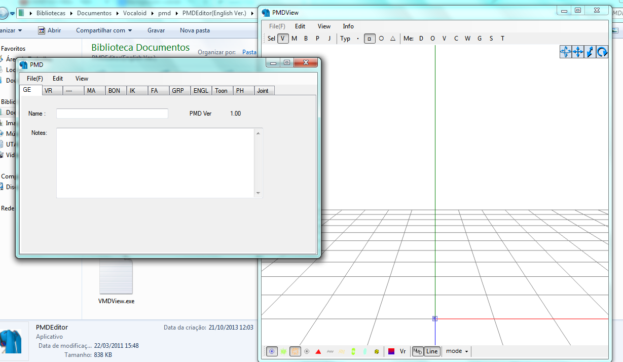Screen dimensions: 623x362
Task: Select the circle vertex type icon
Action: tap(381, 38)
